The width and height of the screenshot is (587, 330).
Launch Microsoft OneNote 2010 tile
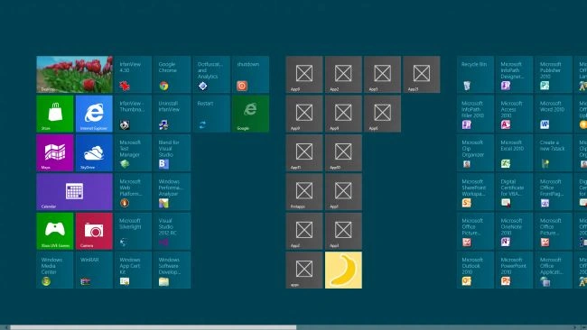click(x=515, y=231)
